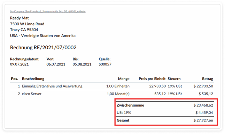Screen dimensions: 225x134
Task: Click the Gesamt total $ 27.927,66
Action: 203,120
